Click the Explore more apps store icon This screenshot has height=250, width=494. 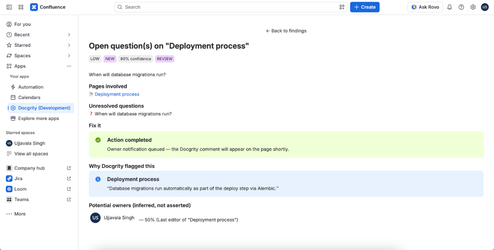click(13, 119)
